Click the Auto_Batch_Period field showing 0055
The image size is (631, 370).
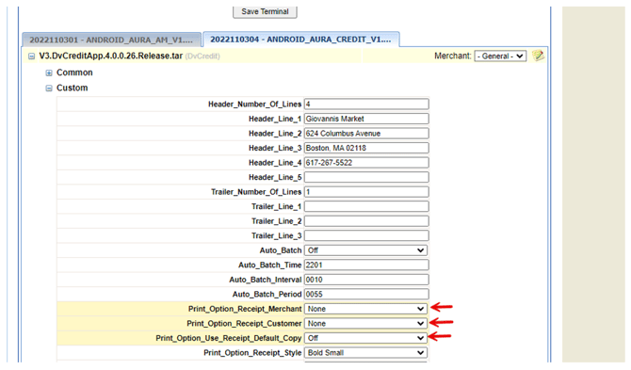click(x=366, y=294)
